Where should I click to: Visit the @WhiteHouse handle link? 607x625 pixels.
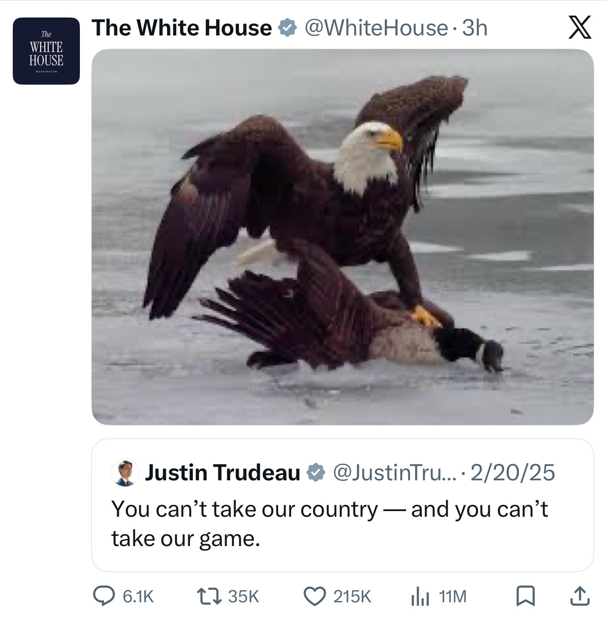(x=376, y=28)
